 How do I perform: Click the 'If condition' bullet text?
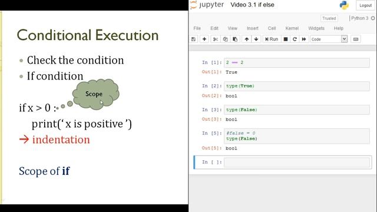tap(55, 76)
